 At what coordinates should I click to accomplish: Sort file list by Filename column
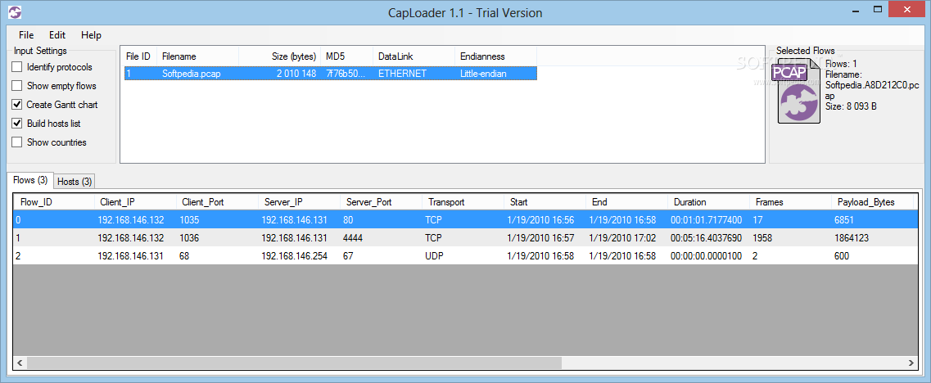pos(197,56)
